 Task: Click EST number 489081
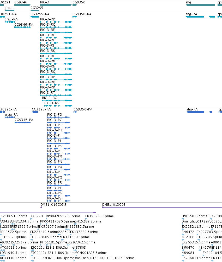coord(188,253)
